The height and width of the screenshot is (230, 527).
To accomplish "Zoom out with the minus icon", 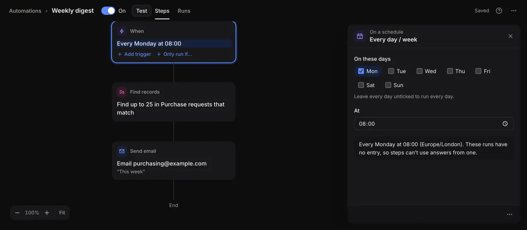I will [17, 213].
